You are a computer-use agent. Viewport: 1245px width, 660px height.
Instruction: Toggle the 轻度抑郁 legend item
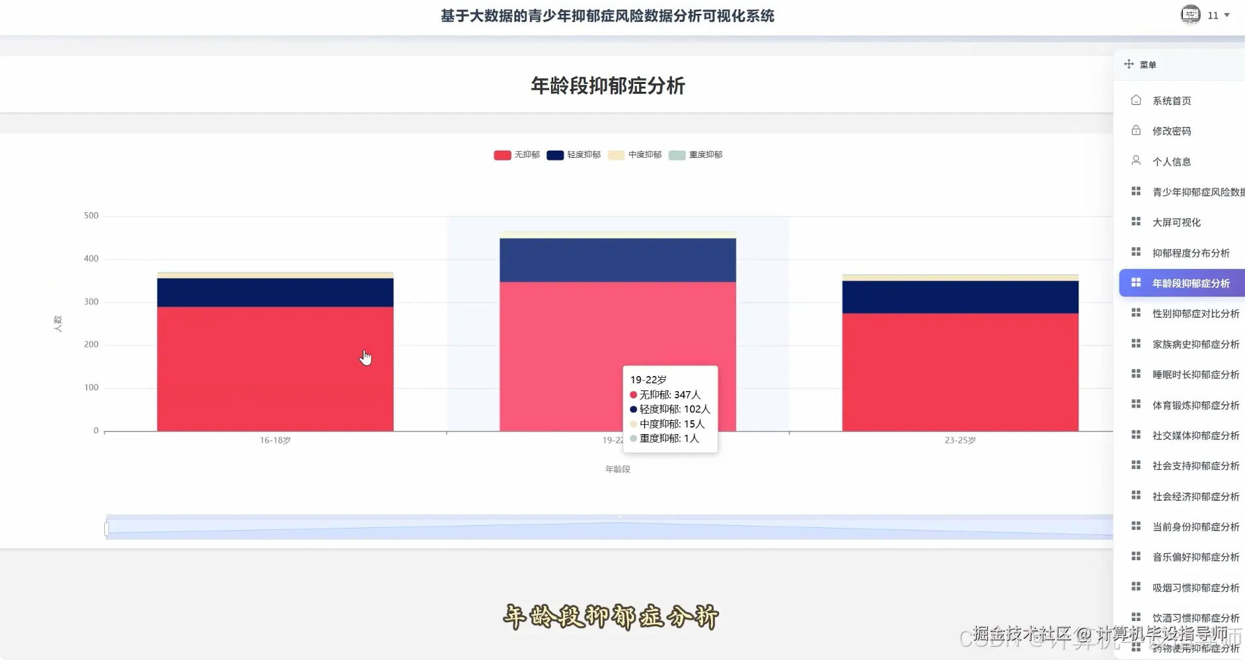(x=573, y=155)
